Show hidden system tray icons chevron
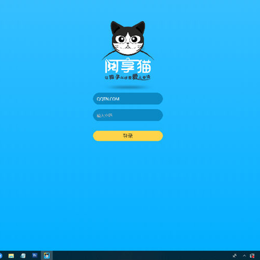This screenshot has width=260, height=260. tap(244, 256)
